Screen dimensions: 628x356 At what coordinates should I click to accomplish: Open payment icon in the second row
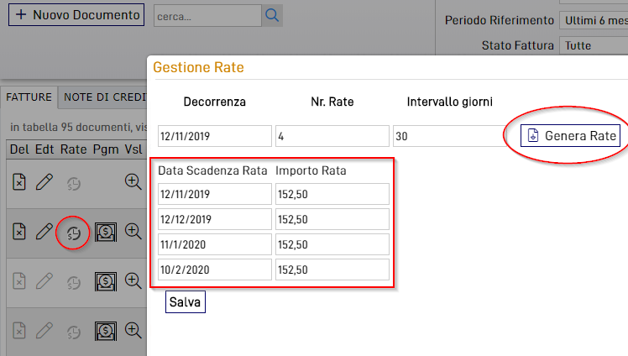[x=105, y=233]
